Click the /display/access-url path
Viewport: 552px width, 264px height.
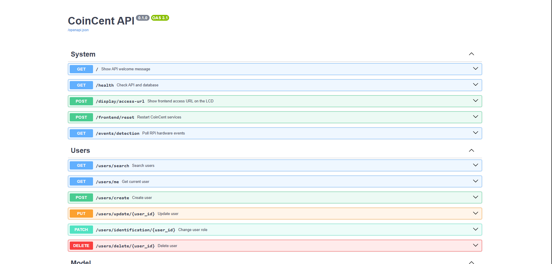coord(120,101)
